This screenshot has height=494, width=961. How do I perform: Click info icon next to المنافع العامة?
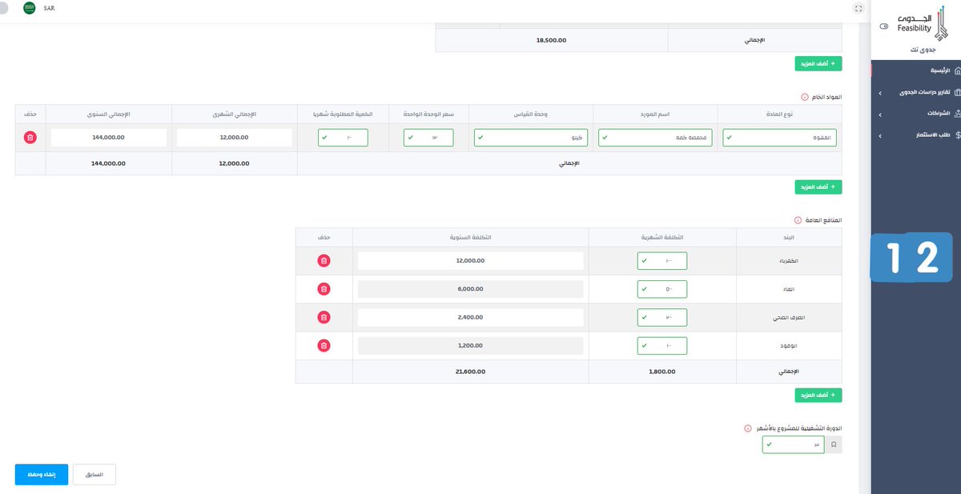(x=798, y=220)
